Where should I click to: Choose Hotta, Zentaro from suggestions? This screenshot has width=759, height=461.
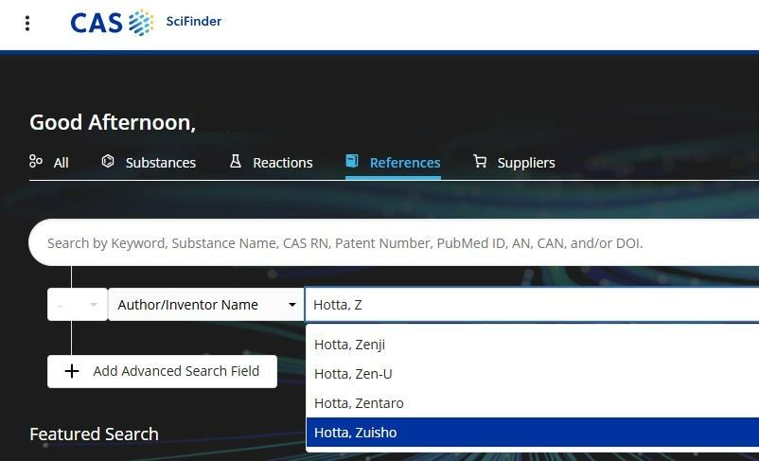(x=533, y=403)
